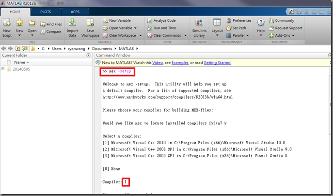Screen dimensions: 333x196
Task: Click the info icon in the New to MATLAB banner
Action: click(98, 62)
